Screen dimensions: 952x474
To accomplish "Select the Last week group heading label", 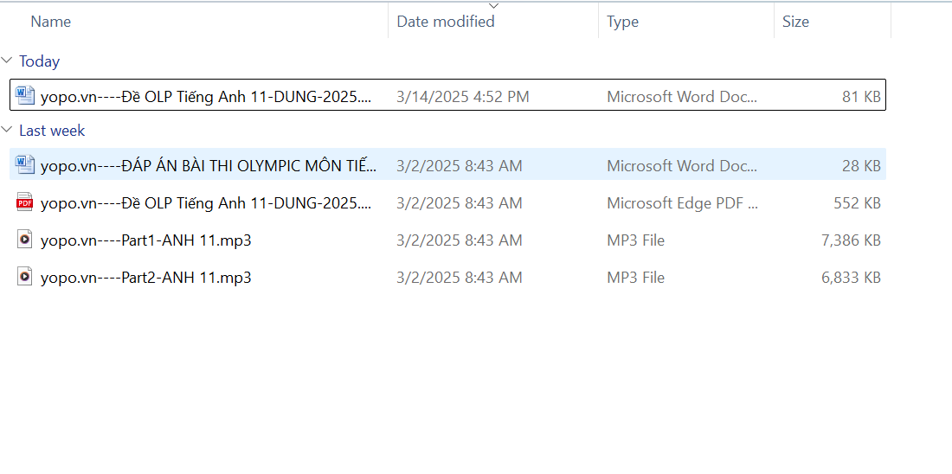I will [52, 131].
